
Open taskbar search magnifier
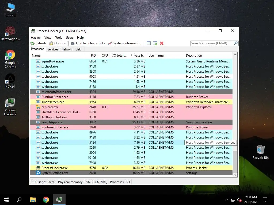coord(19,200)
